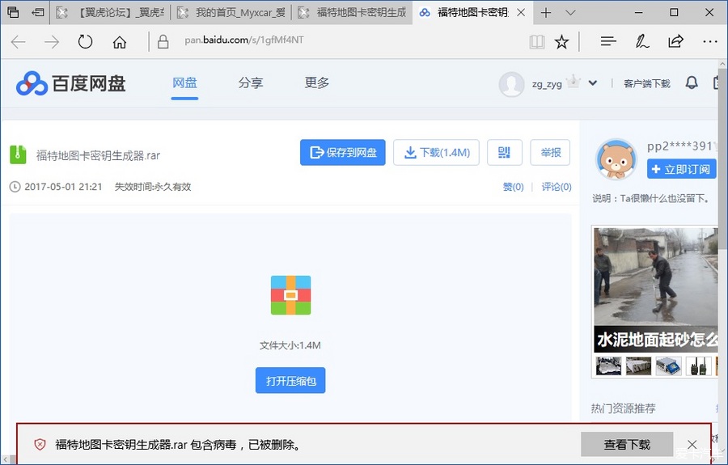
Task: Click the 举报 report button
Action: tap(550, 152)
